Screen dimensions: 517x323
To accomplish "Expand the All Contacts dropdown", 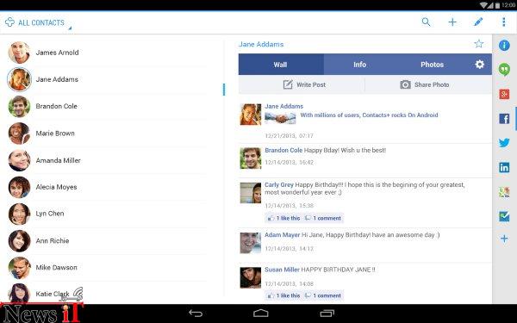I will click(38, 22).
